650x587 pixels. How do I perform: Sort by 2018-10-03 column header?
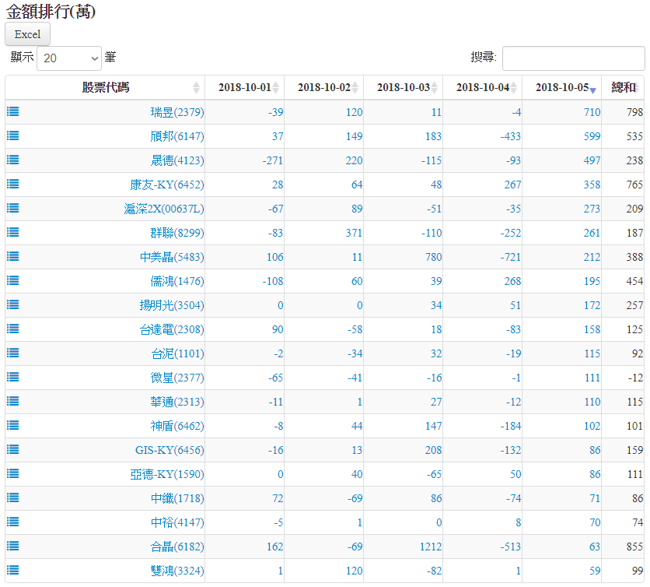(x=403, y=87)
